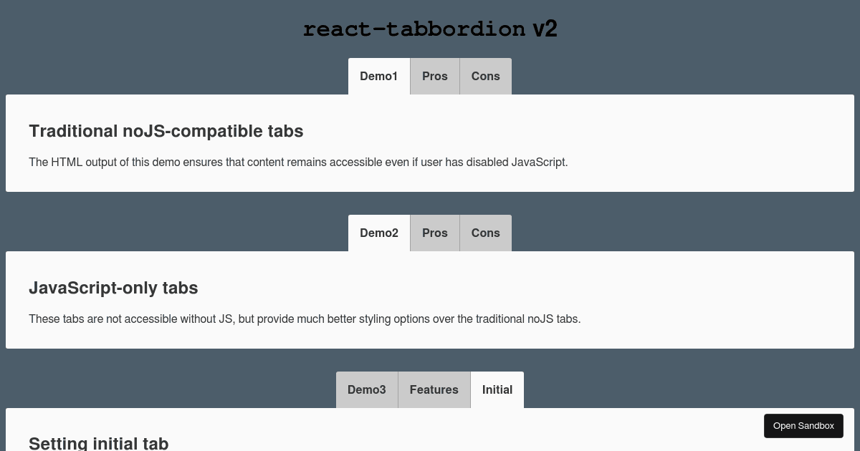Click the react-tabbordion v2 title
Viewport: 860px width, 451px height.
pos(430,29)
